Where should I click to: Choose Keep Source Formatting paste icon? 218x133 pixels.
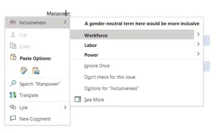tap(24, 71)
